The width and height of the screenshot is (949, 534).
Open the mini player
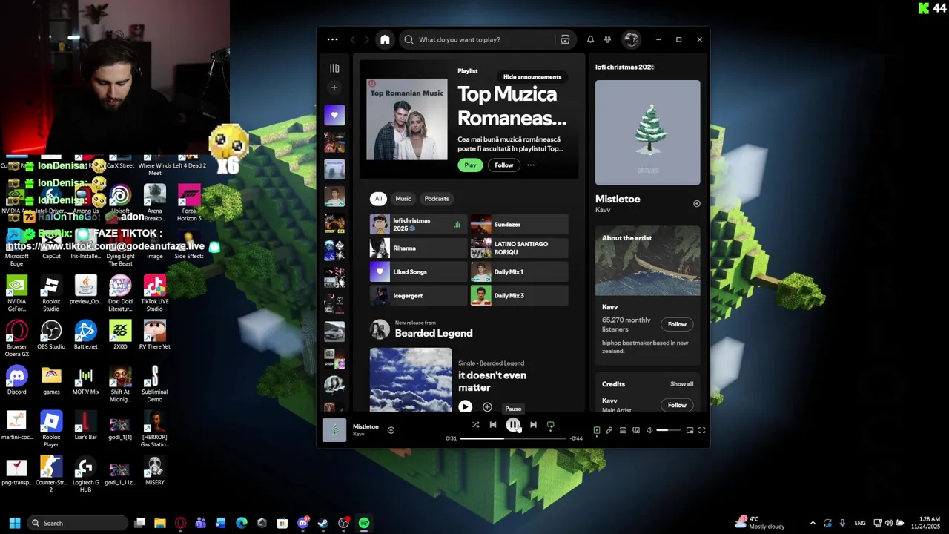pyautogui.click(x=690, y=430)
